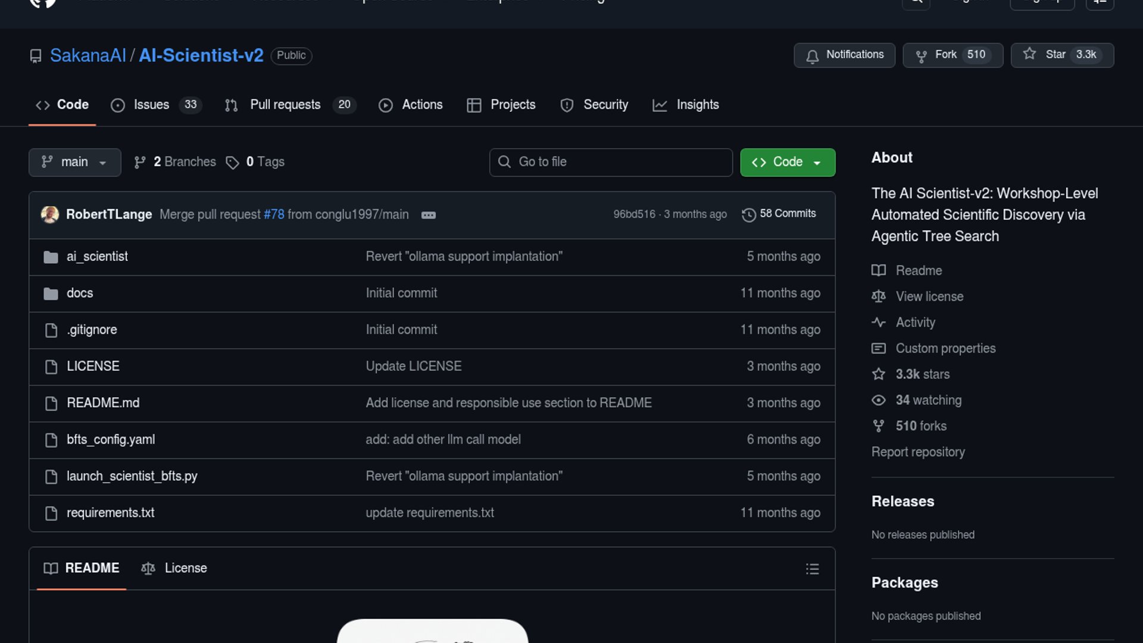Click the commit history clock icon
The width and height of the screenshot is (1143, 643).
tap(748, 215)
